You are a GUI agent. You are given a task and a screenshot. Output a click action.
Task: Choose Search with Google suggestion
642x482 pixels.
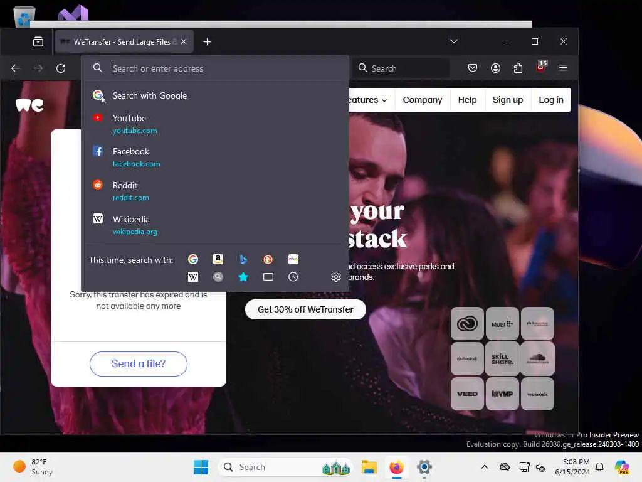coord(215,95)
